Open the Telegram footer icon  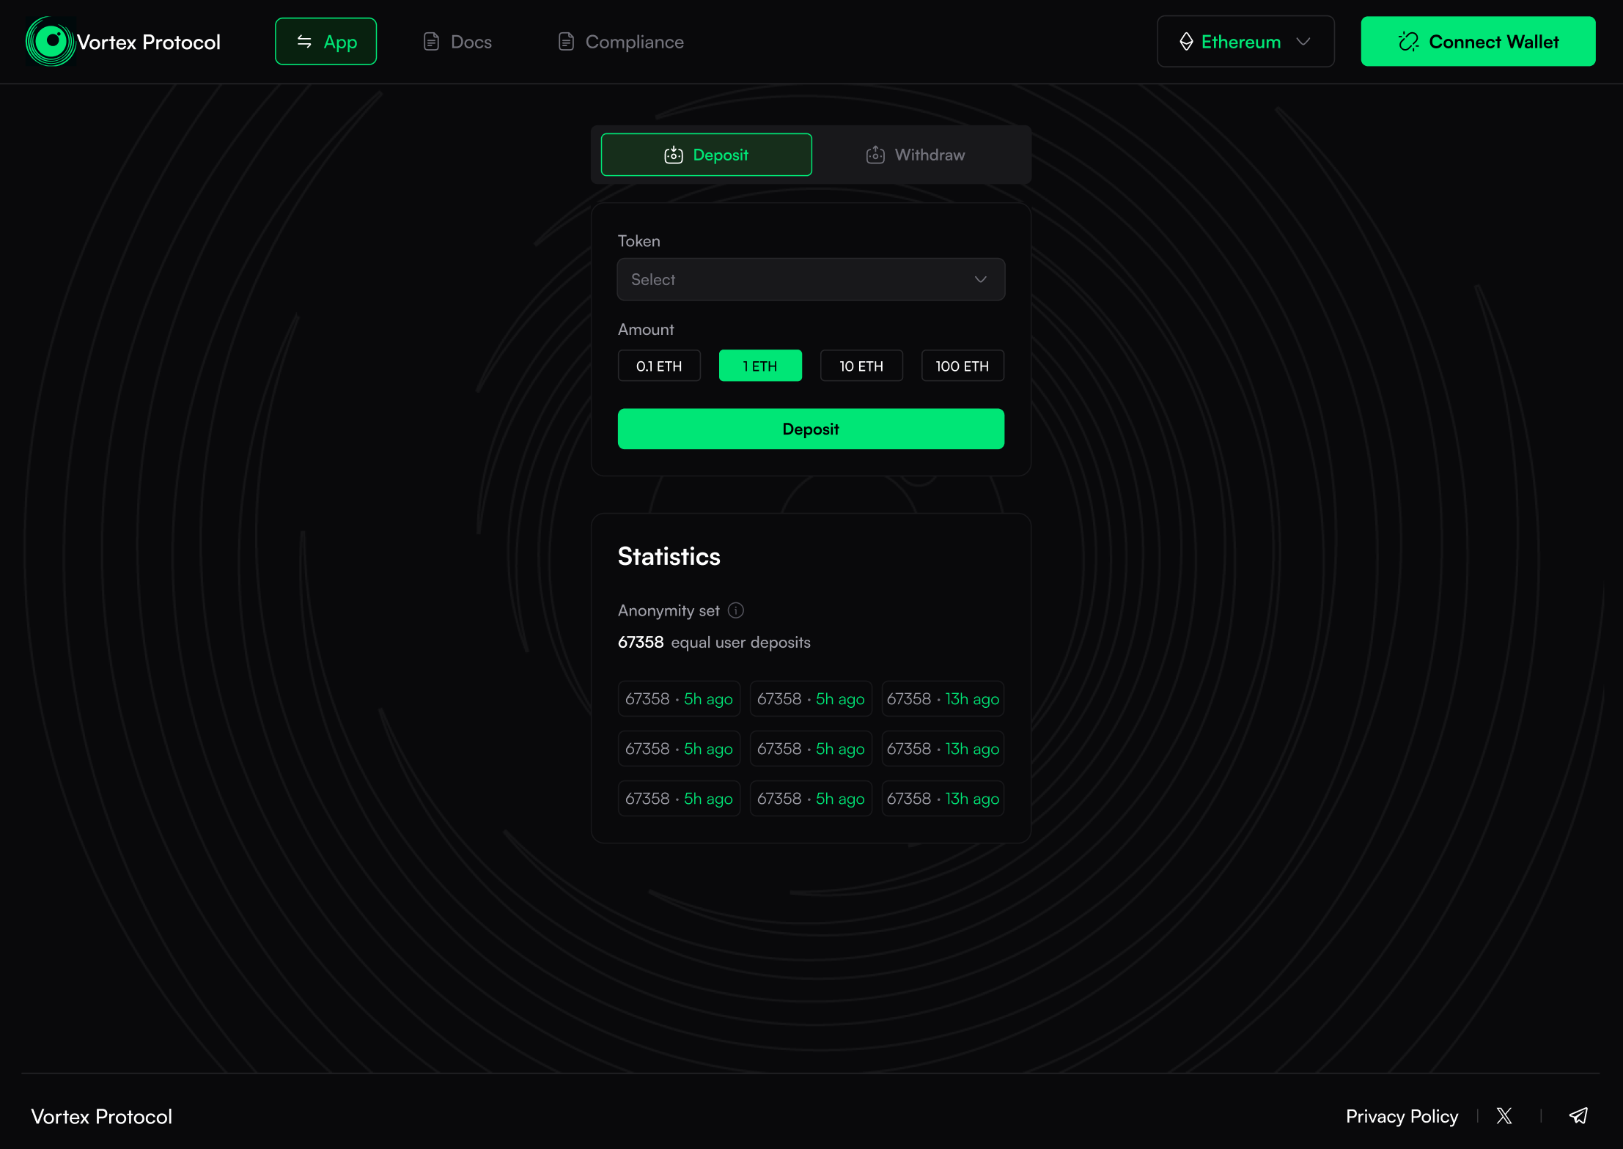[1578, 1116]
